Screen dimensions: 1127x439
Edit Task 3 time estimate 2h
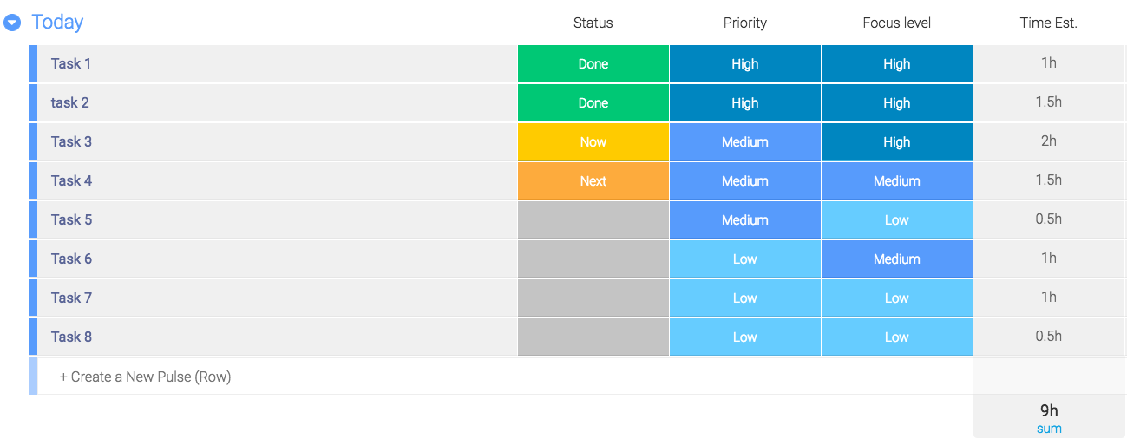pyautogui.click(x=1049, y=142)
